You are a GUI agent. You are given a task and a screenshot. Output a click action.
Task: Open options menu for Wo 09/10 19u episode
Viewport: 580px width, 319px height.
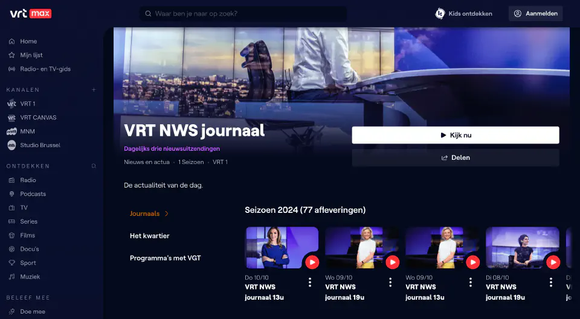[390, 282]
